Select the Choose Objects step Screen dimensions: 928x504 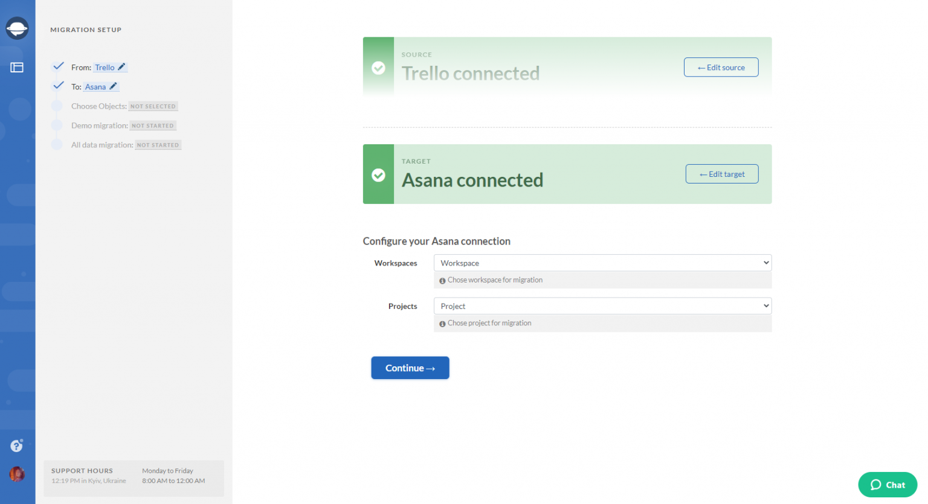[99, 106]
